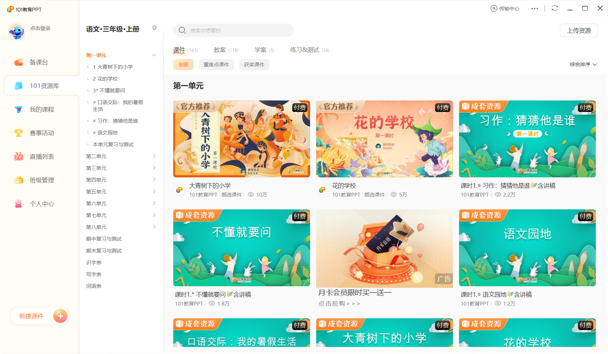This screenshot has width=608, height=354.
Task: Open 个人中心 sidebar icon
Action: point(19,204)
